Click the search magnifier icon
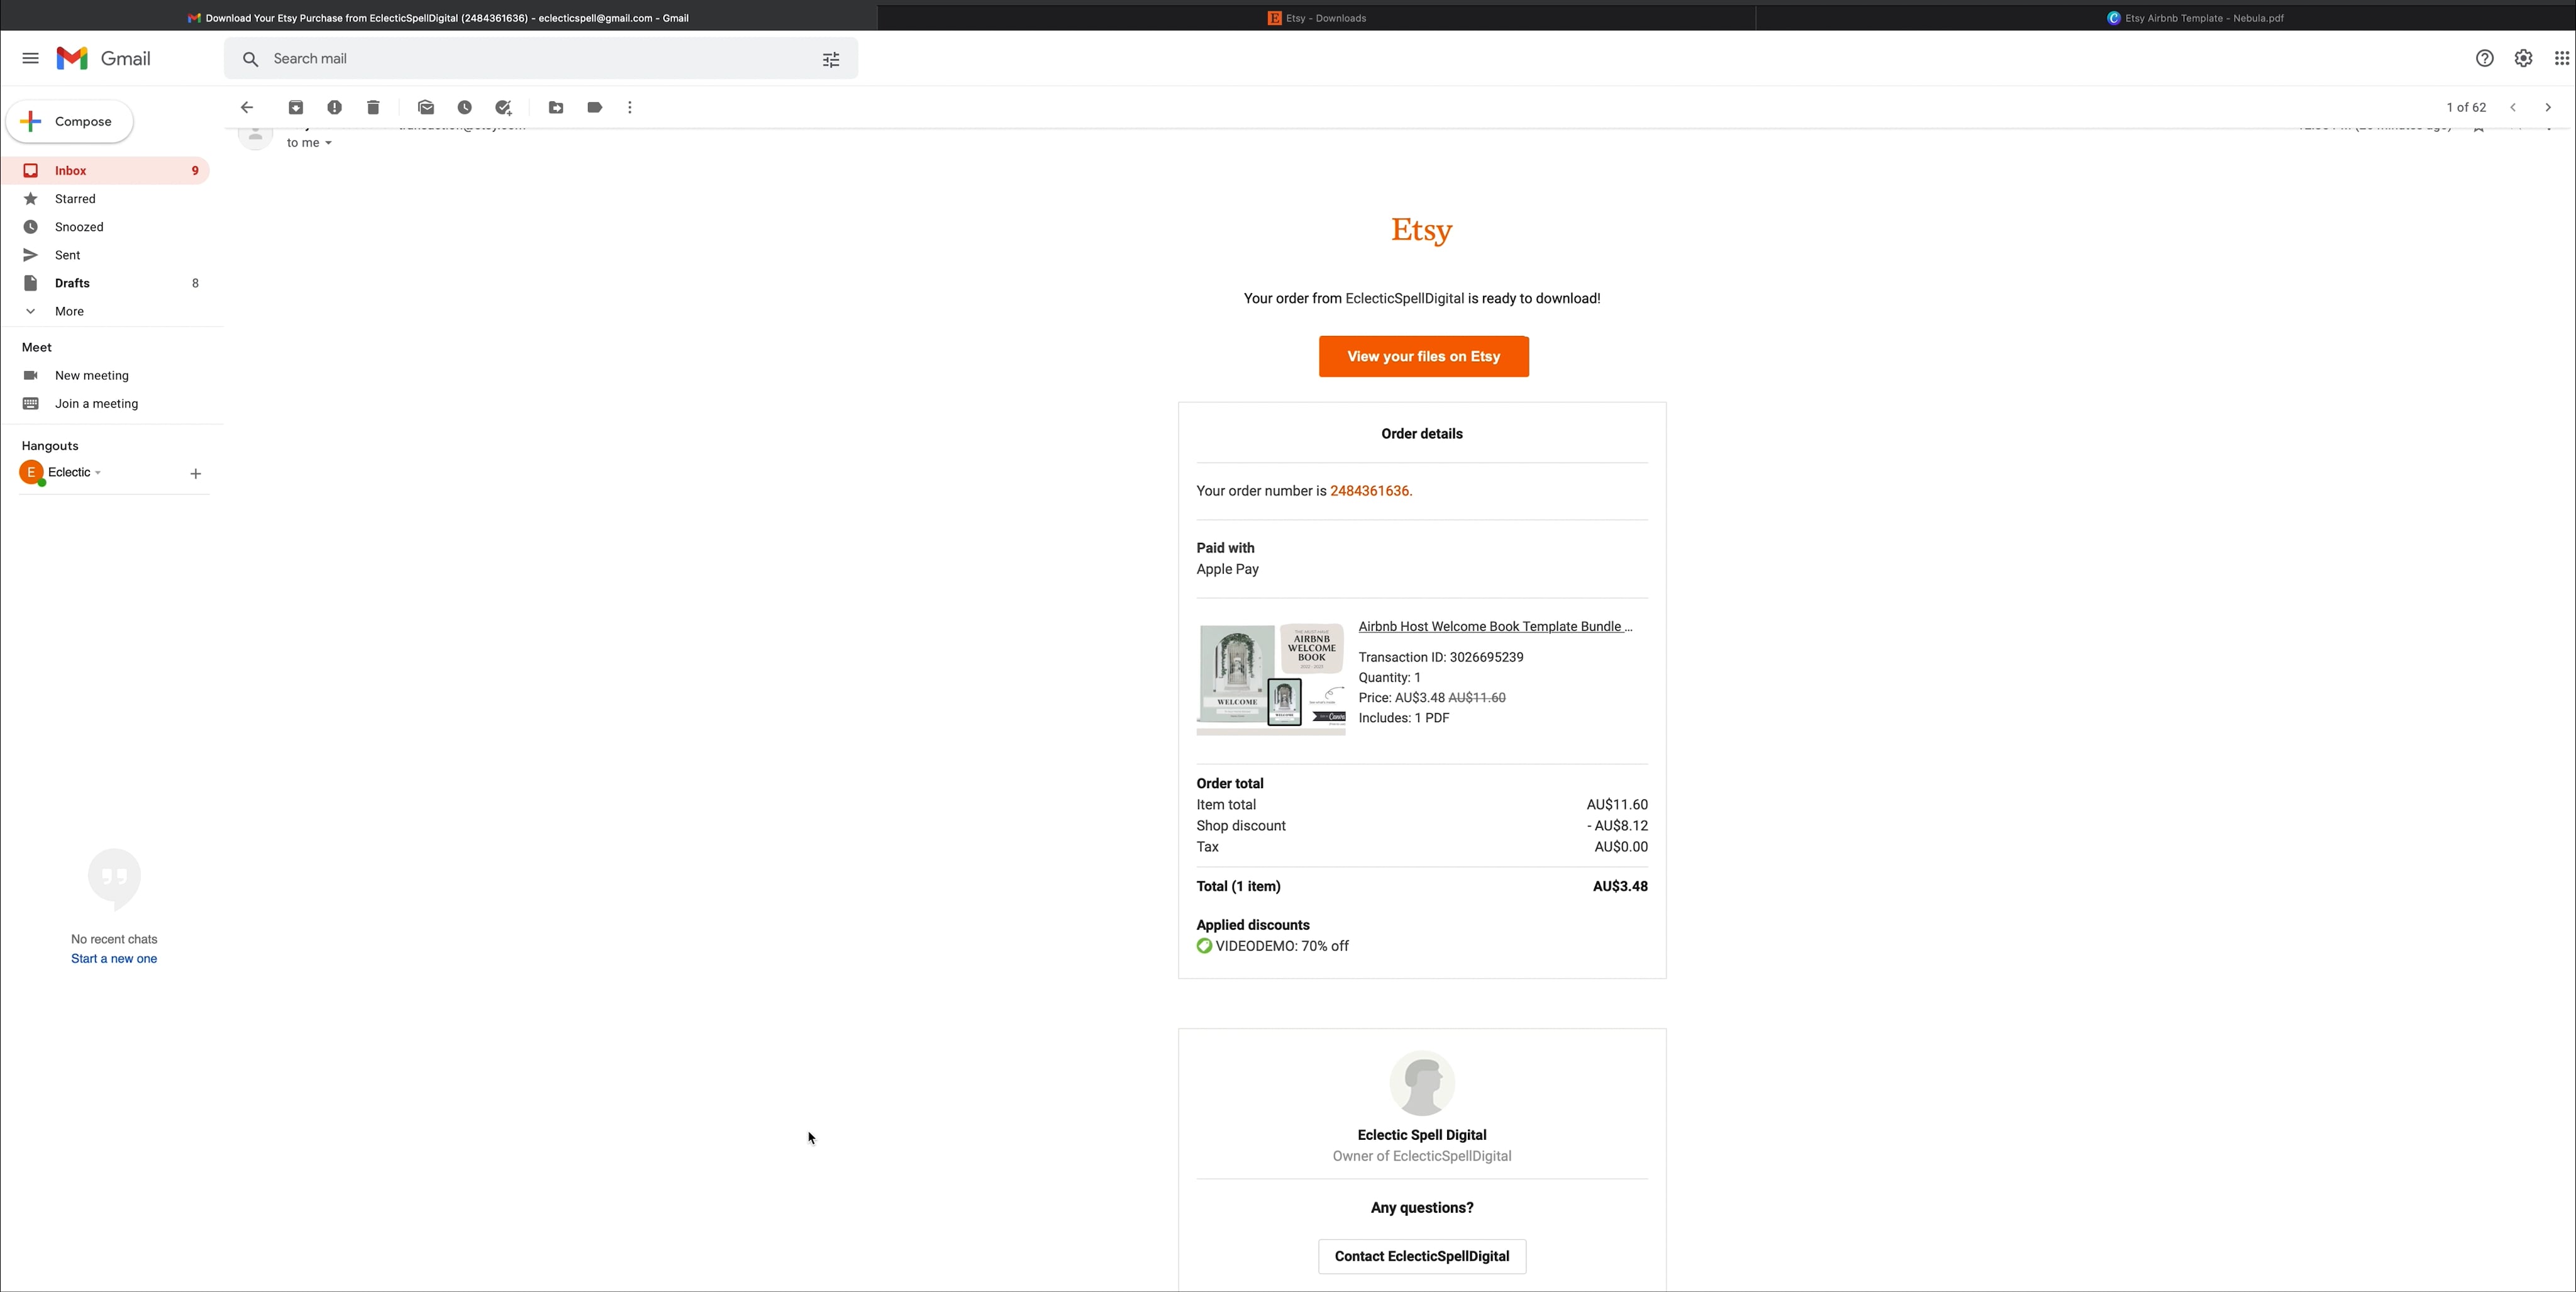The width and height of the screenshot is (2576, 1292). coord(251,59)
